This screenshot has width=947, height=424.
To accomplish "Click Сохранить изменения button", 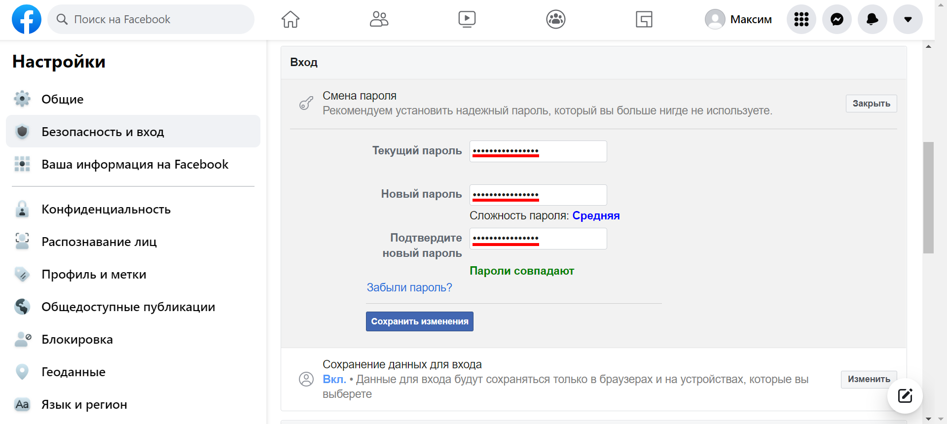I will click(420, 321).
